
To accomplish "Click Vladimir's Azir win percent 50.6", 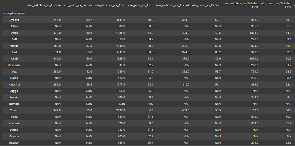I will 150,123.
